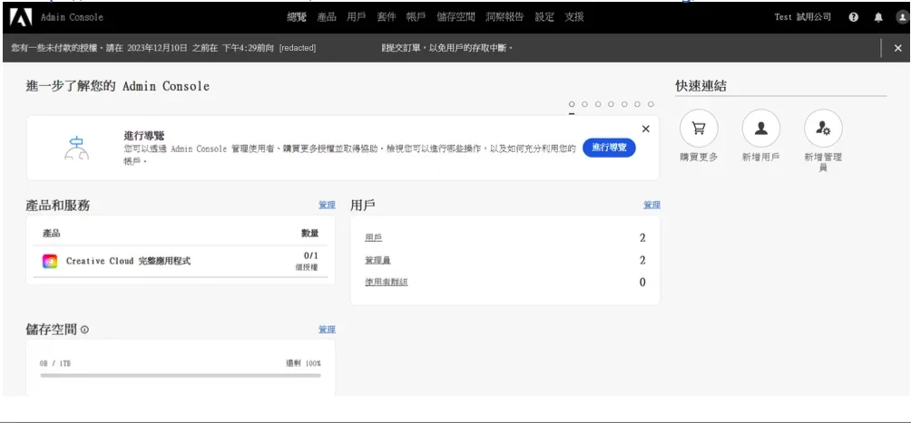
Task: Click 管理 link beside 產品和服務
Action: (327, 205)
